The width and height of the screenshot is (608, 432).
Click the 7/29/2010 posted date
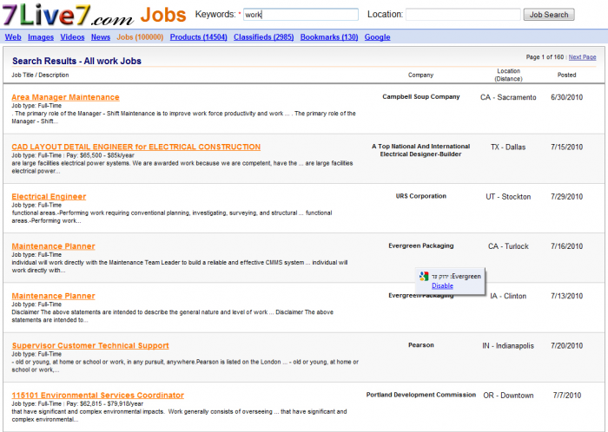click(567, 197)
